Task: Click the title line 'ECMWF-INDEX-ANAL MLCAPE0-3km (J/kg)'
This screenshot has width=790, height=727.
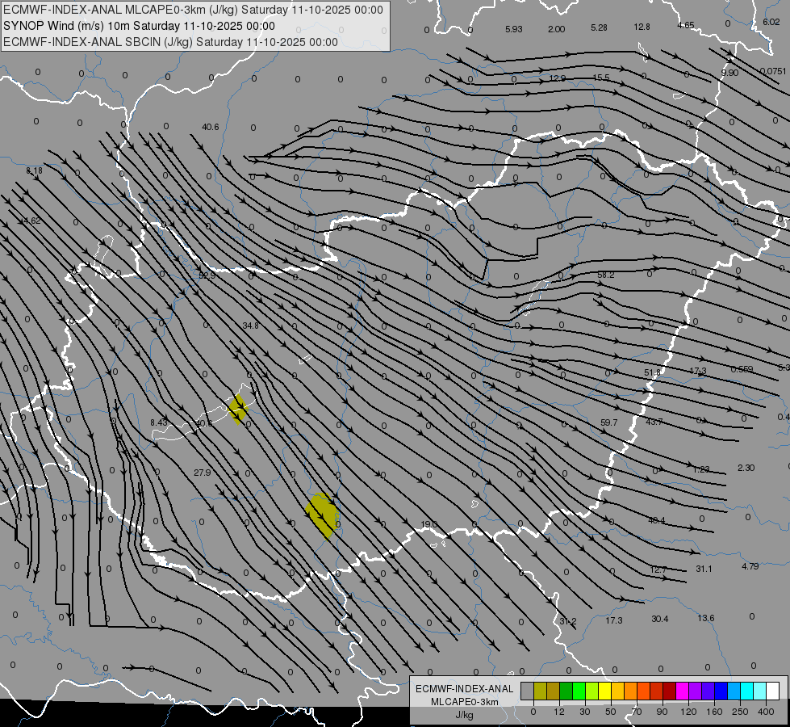Action: [193, 10]
